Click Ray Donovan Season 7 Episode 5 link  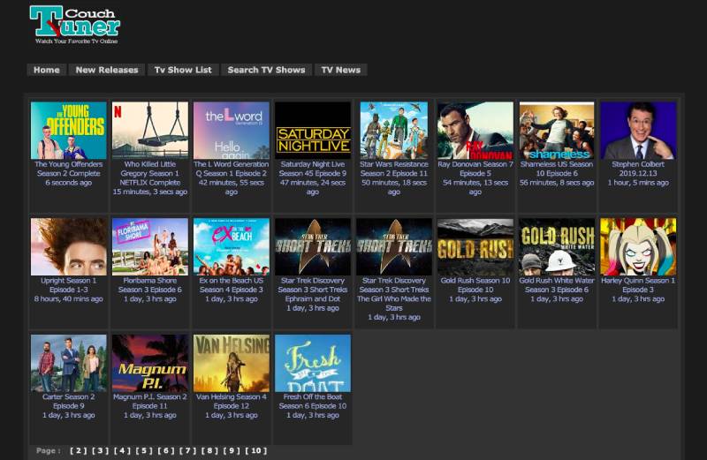[475, 169]
